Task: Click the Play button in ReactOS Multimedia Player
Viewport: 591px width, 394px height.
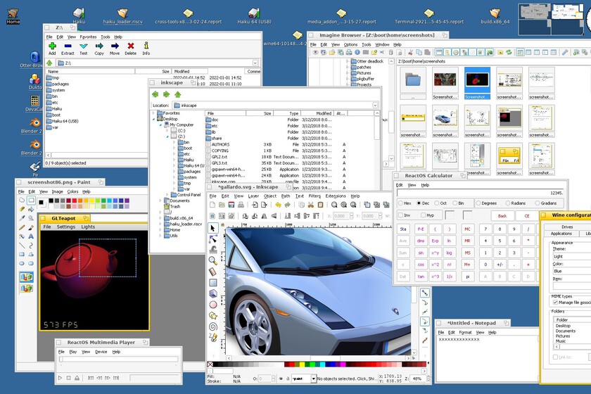Action: point(60,377)
